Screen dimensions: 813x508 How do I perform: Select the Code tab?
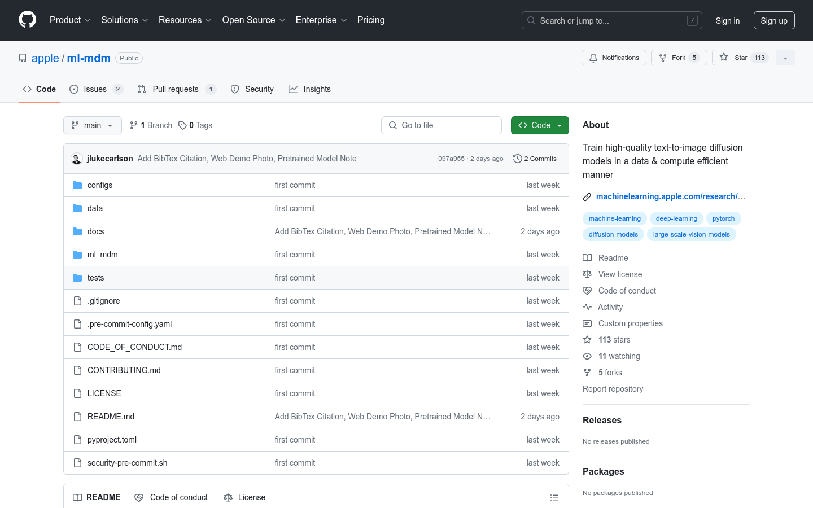click(40, 89)
